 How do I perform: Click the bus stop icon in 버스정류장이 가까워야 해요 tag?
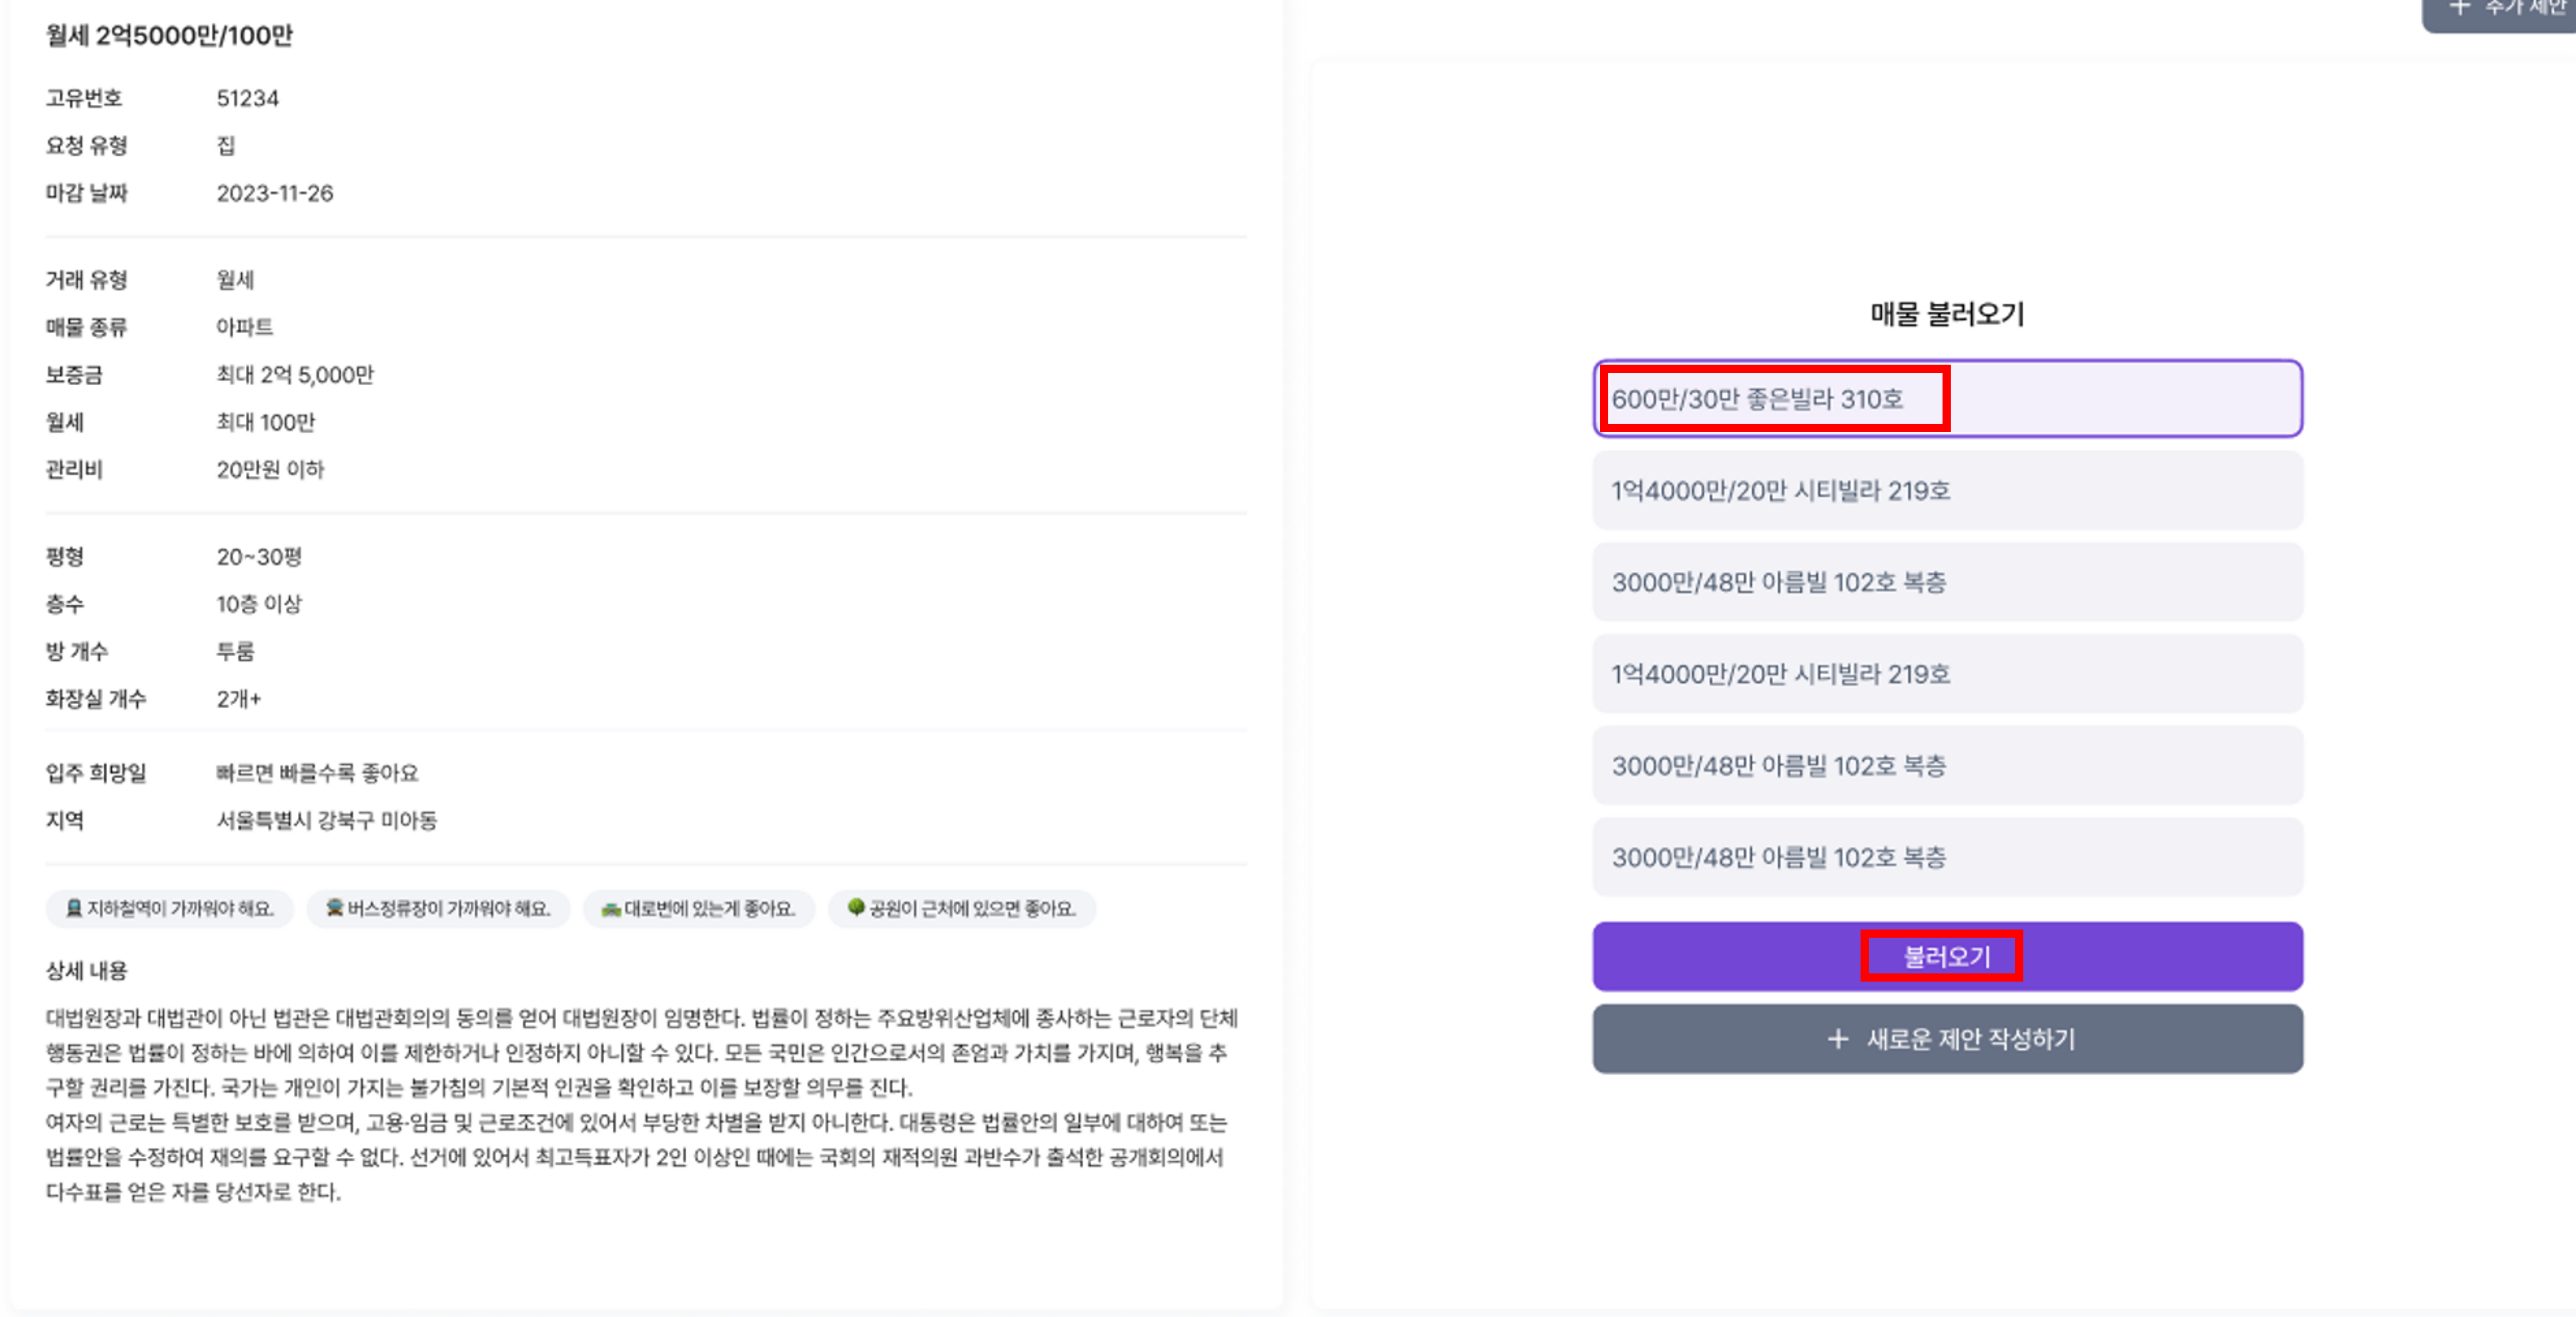[x=335, y=908]
